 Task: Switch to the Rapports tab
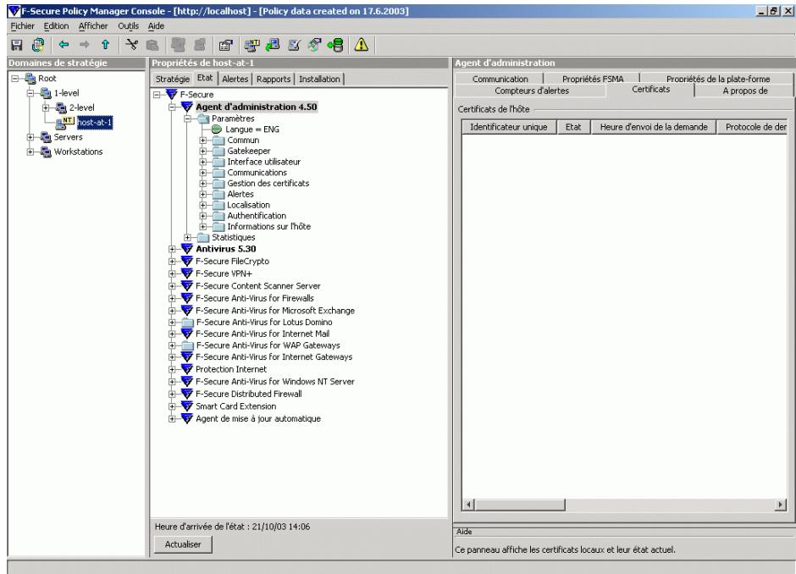coord(274,80)
